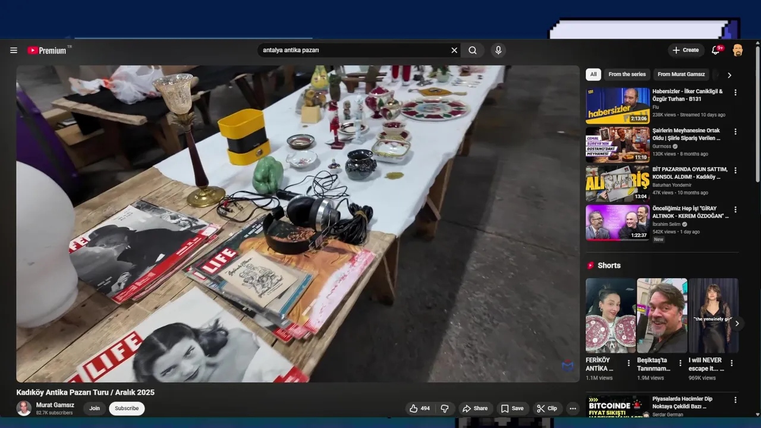
Task: Click Habersizler video title
Action: click(688, 95)
